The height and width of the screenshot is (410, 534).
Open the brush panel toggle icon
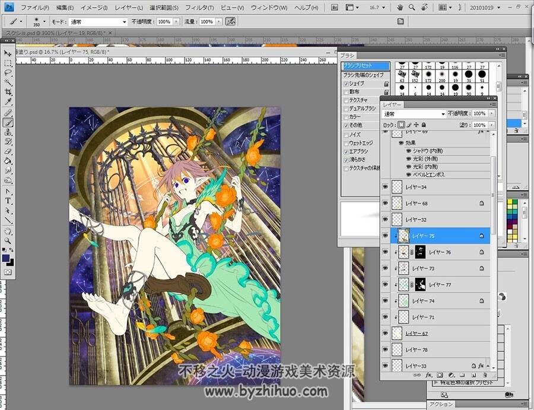click(401, 21)
